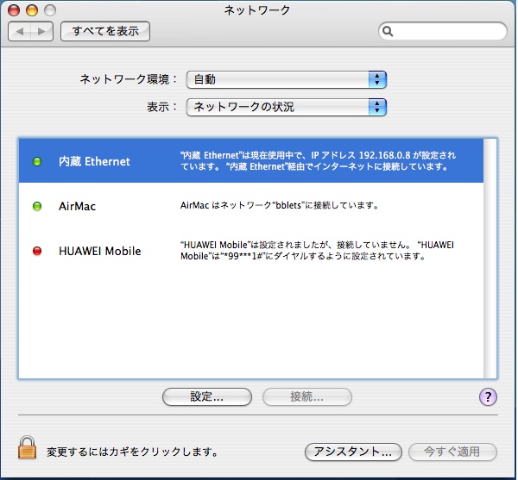
Task: Click the 接続... button
Action: 307,396
